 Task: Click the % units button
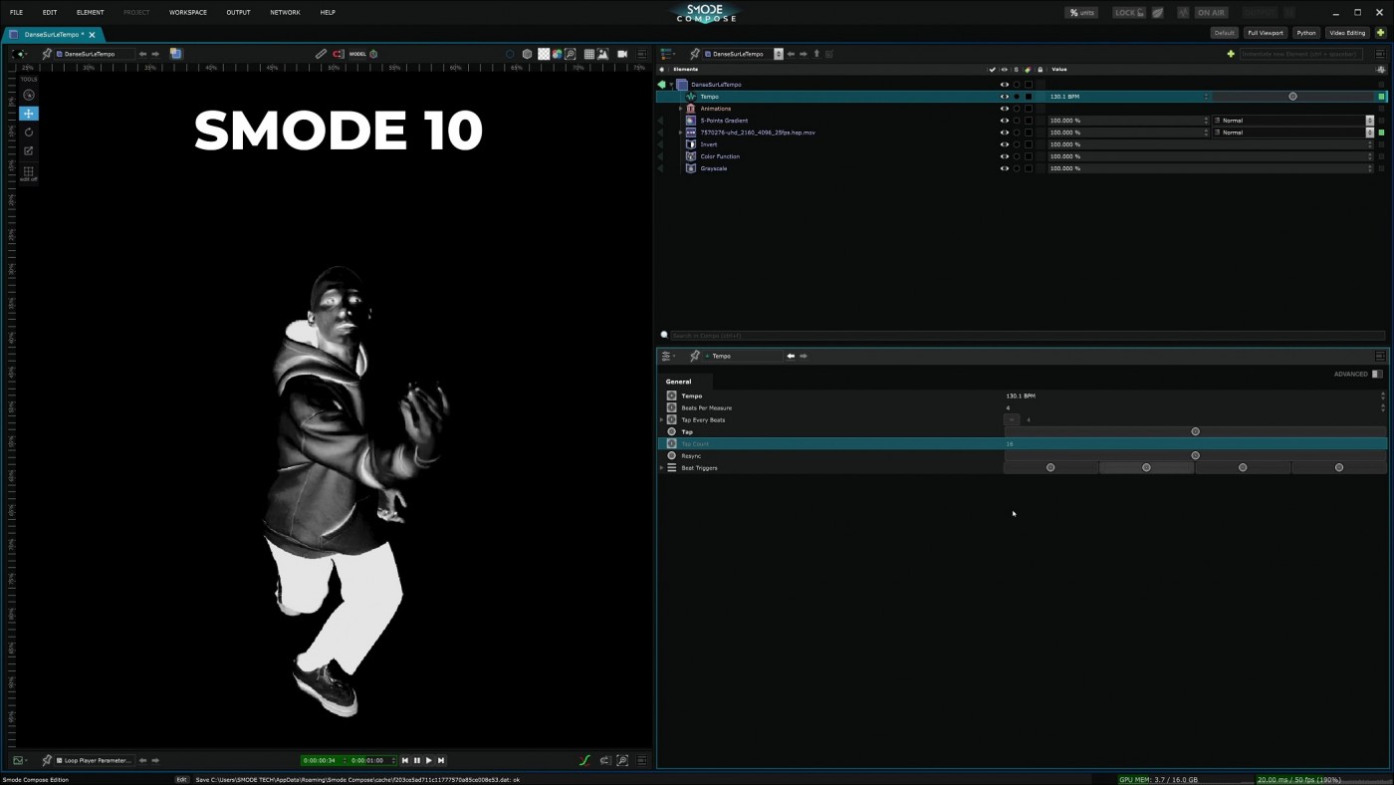coord(1081,13)
